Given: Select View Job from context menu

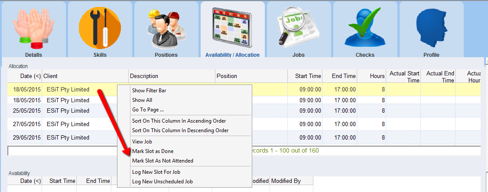Looking at the screenshot, I should tap(142, 142).
